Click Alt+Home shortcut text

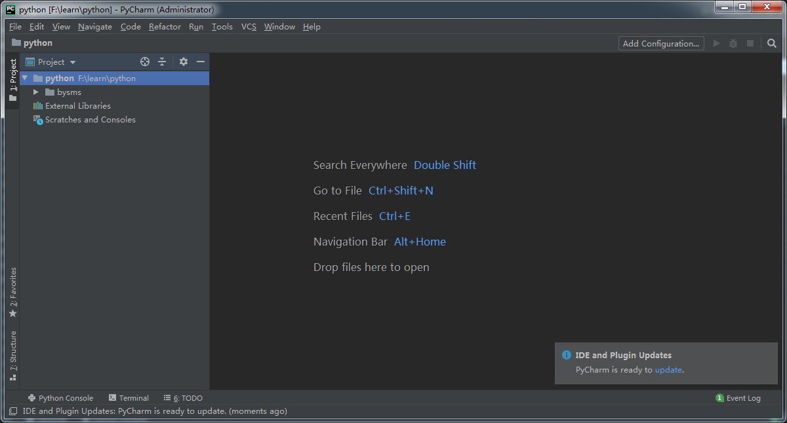click(x=420, y=242)
